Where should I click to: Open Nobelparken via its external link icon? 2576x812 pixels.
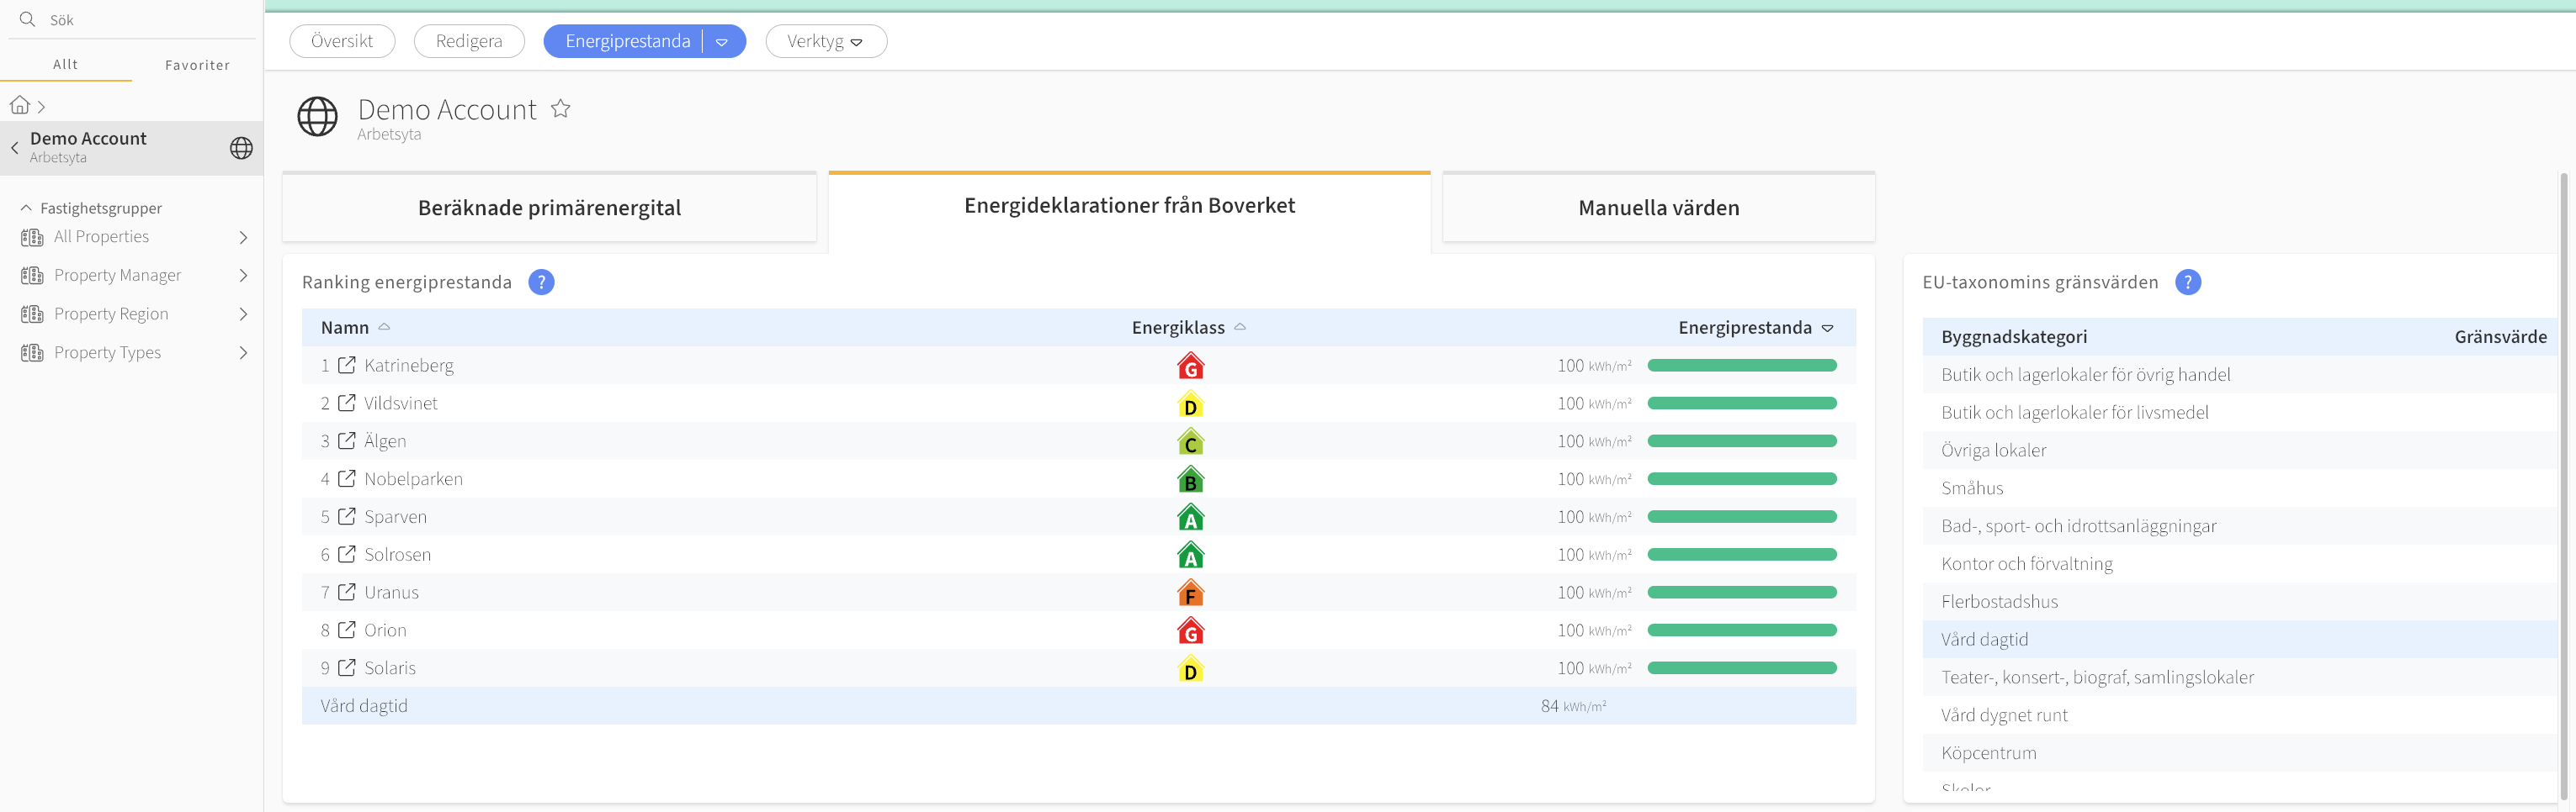(347, 478)
